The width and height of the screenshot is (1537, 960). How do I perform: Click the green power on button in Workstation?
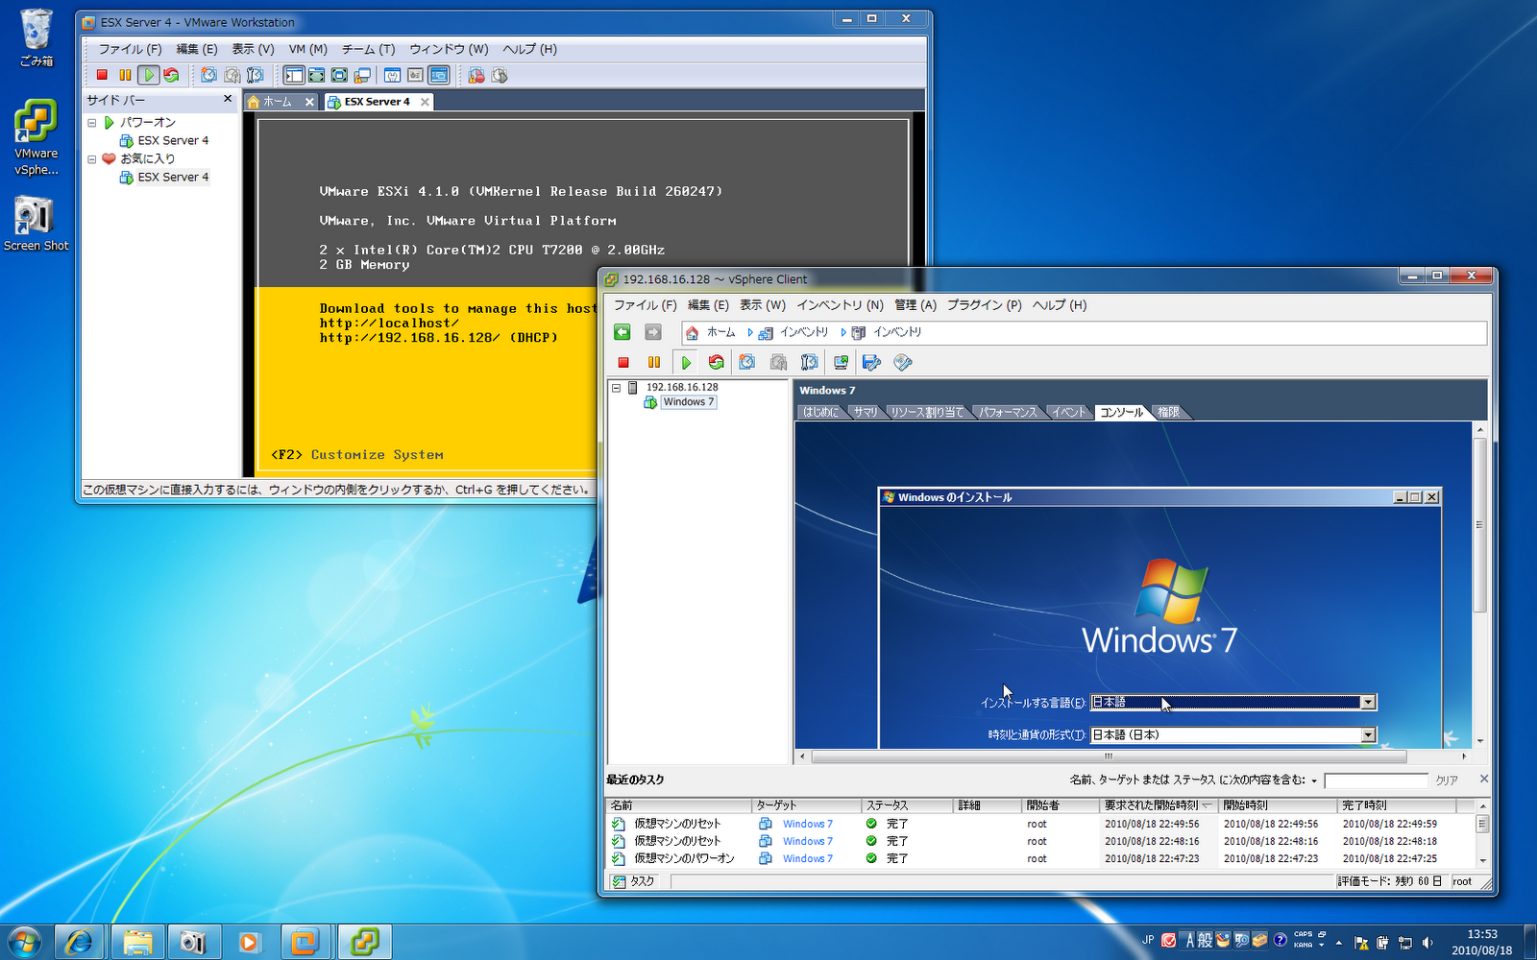pyautogui.click(x=148, y=75)
